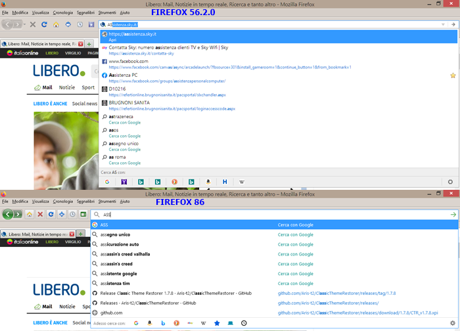Open back-forward history dropdown in Firefox 56
The image size is (460, 331).
tap(24, 24)
